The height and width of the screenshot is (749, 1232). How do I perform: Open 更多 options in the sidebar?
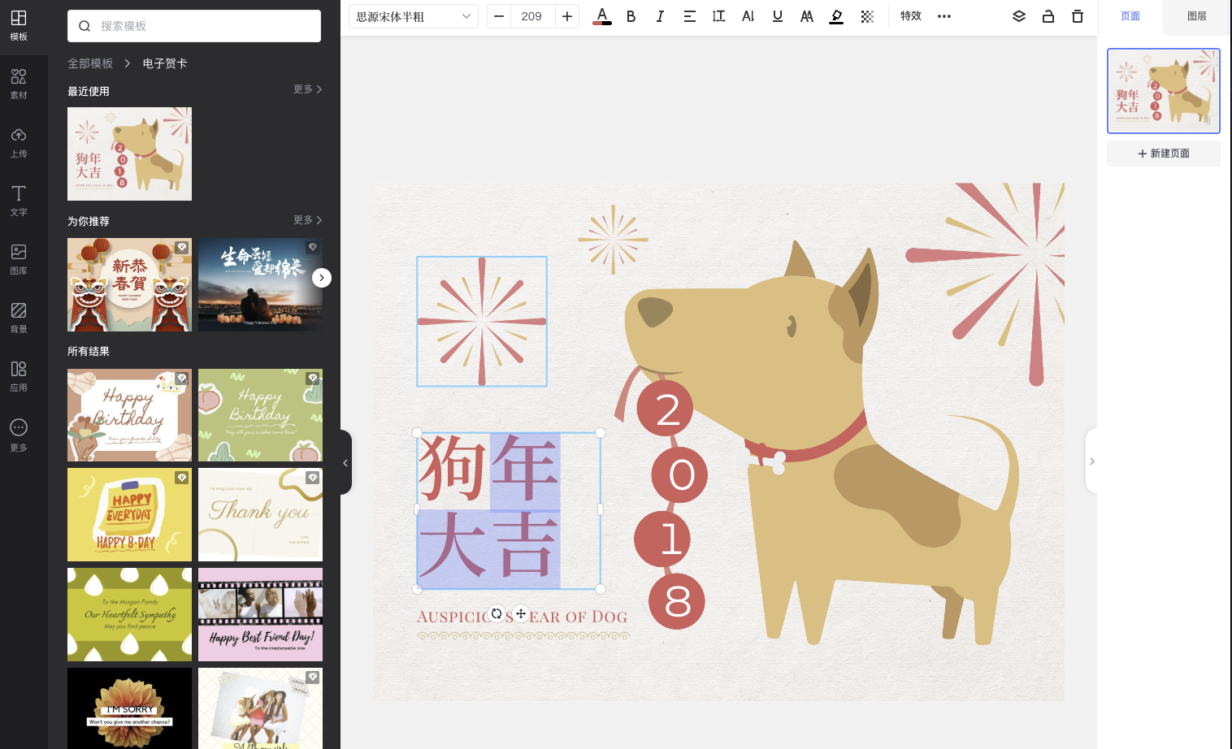pos(19,433)
